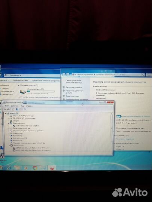
Task: Click the Мониторы category icon
Action: coord(12,141)
